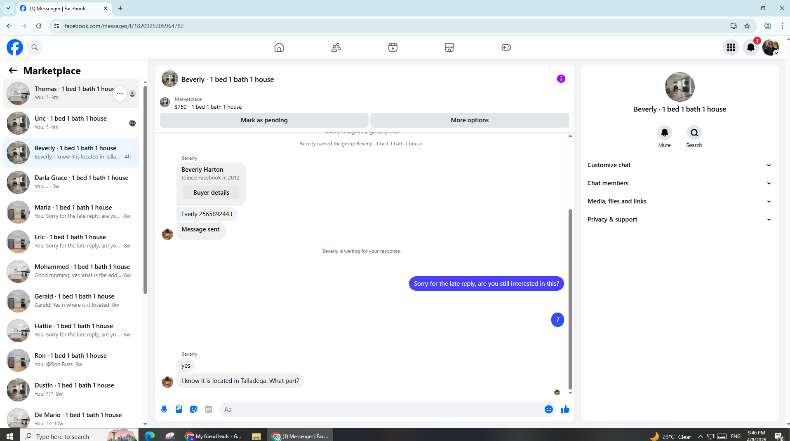This screenshot has height=441, width=790.
Task: Click More options button
Action: pyautogui.click(x=470, y=120)
